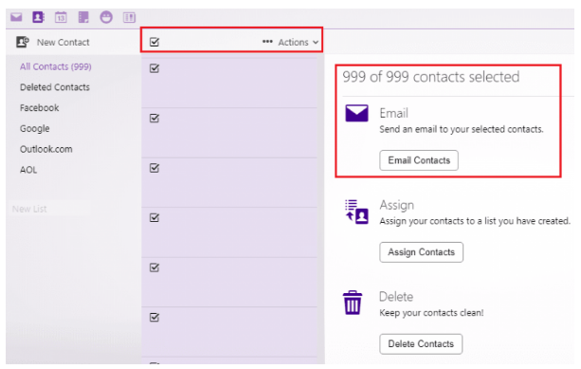Click the New List input field
This screenshot has width=581, height=369.
pyautogui.click(x=49, y=209)
